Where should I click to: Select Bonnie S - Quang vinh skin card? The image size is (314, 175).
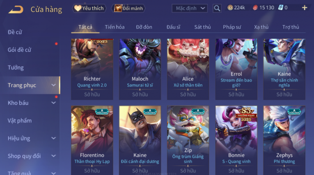tap(236, 141)
